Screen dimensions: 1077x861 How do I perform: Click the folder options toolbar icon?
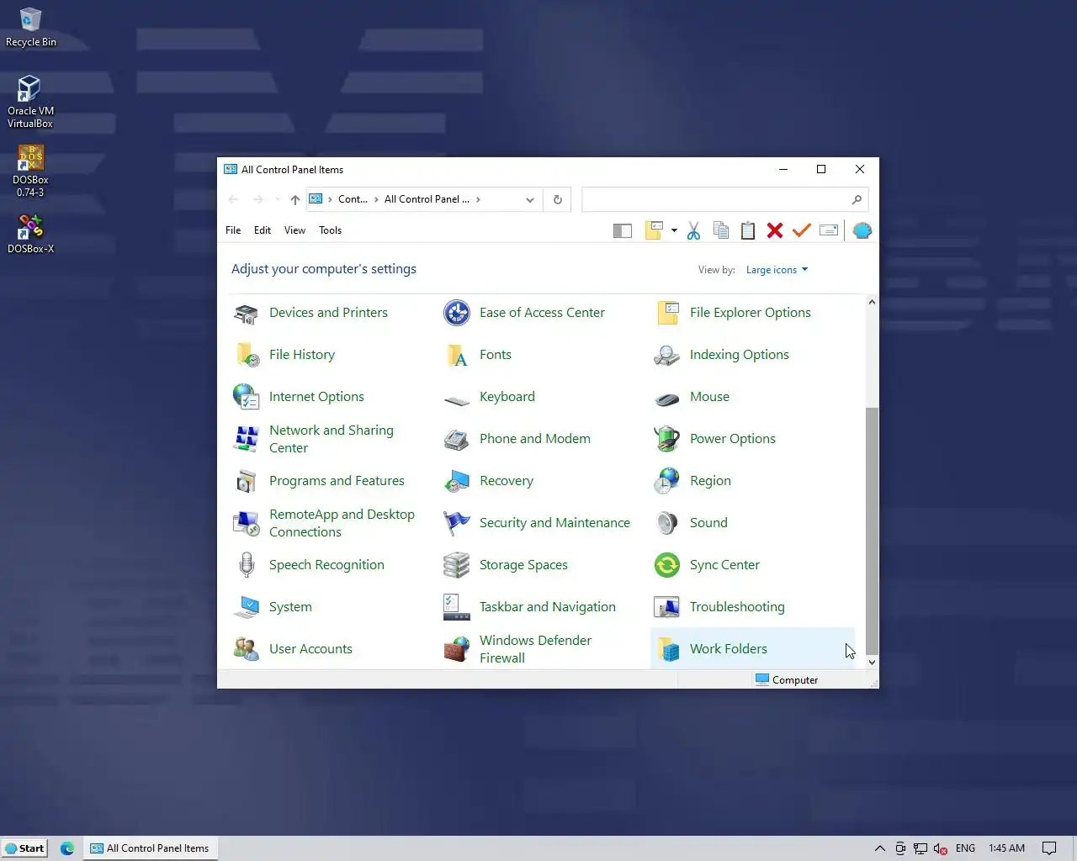655,230
